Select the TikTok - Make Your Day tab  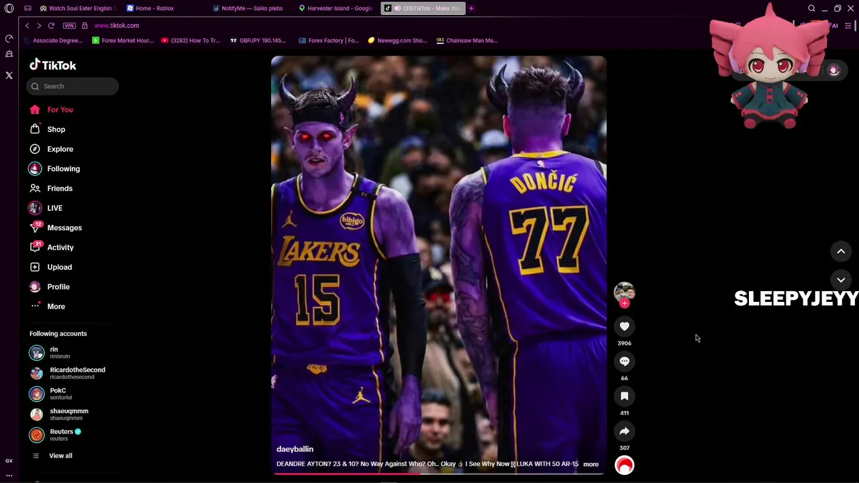point(422,8)
